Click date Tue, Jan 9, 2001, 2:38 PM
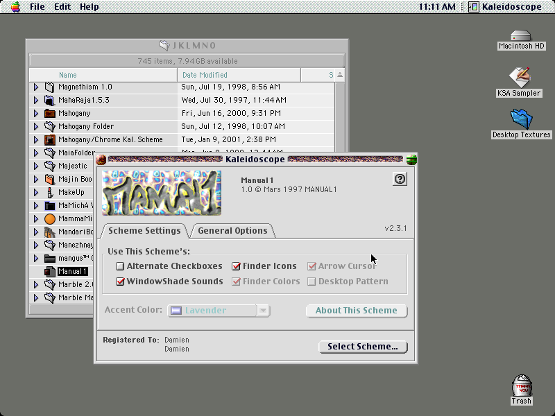 pos(229,140)
